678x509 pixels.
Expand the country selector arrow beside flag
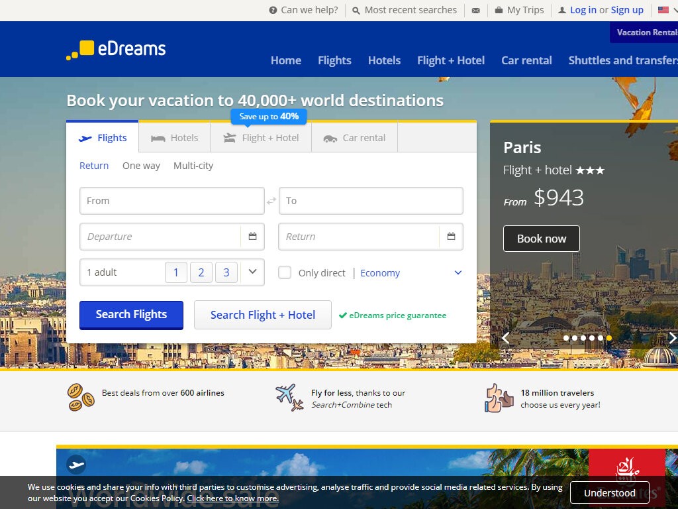pyautogui.click(x=675, y=10)
